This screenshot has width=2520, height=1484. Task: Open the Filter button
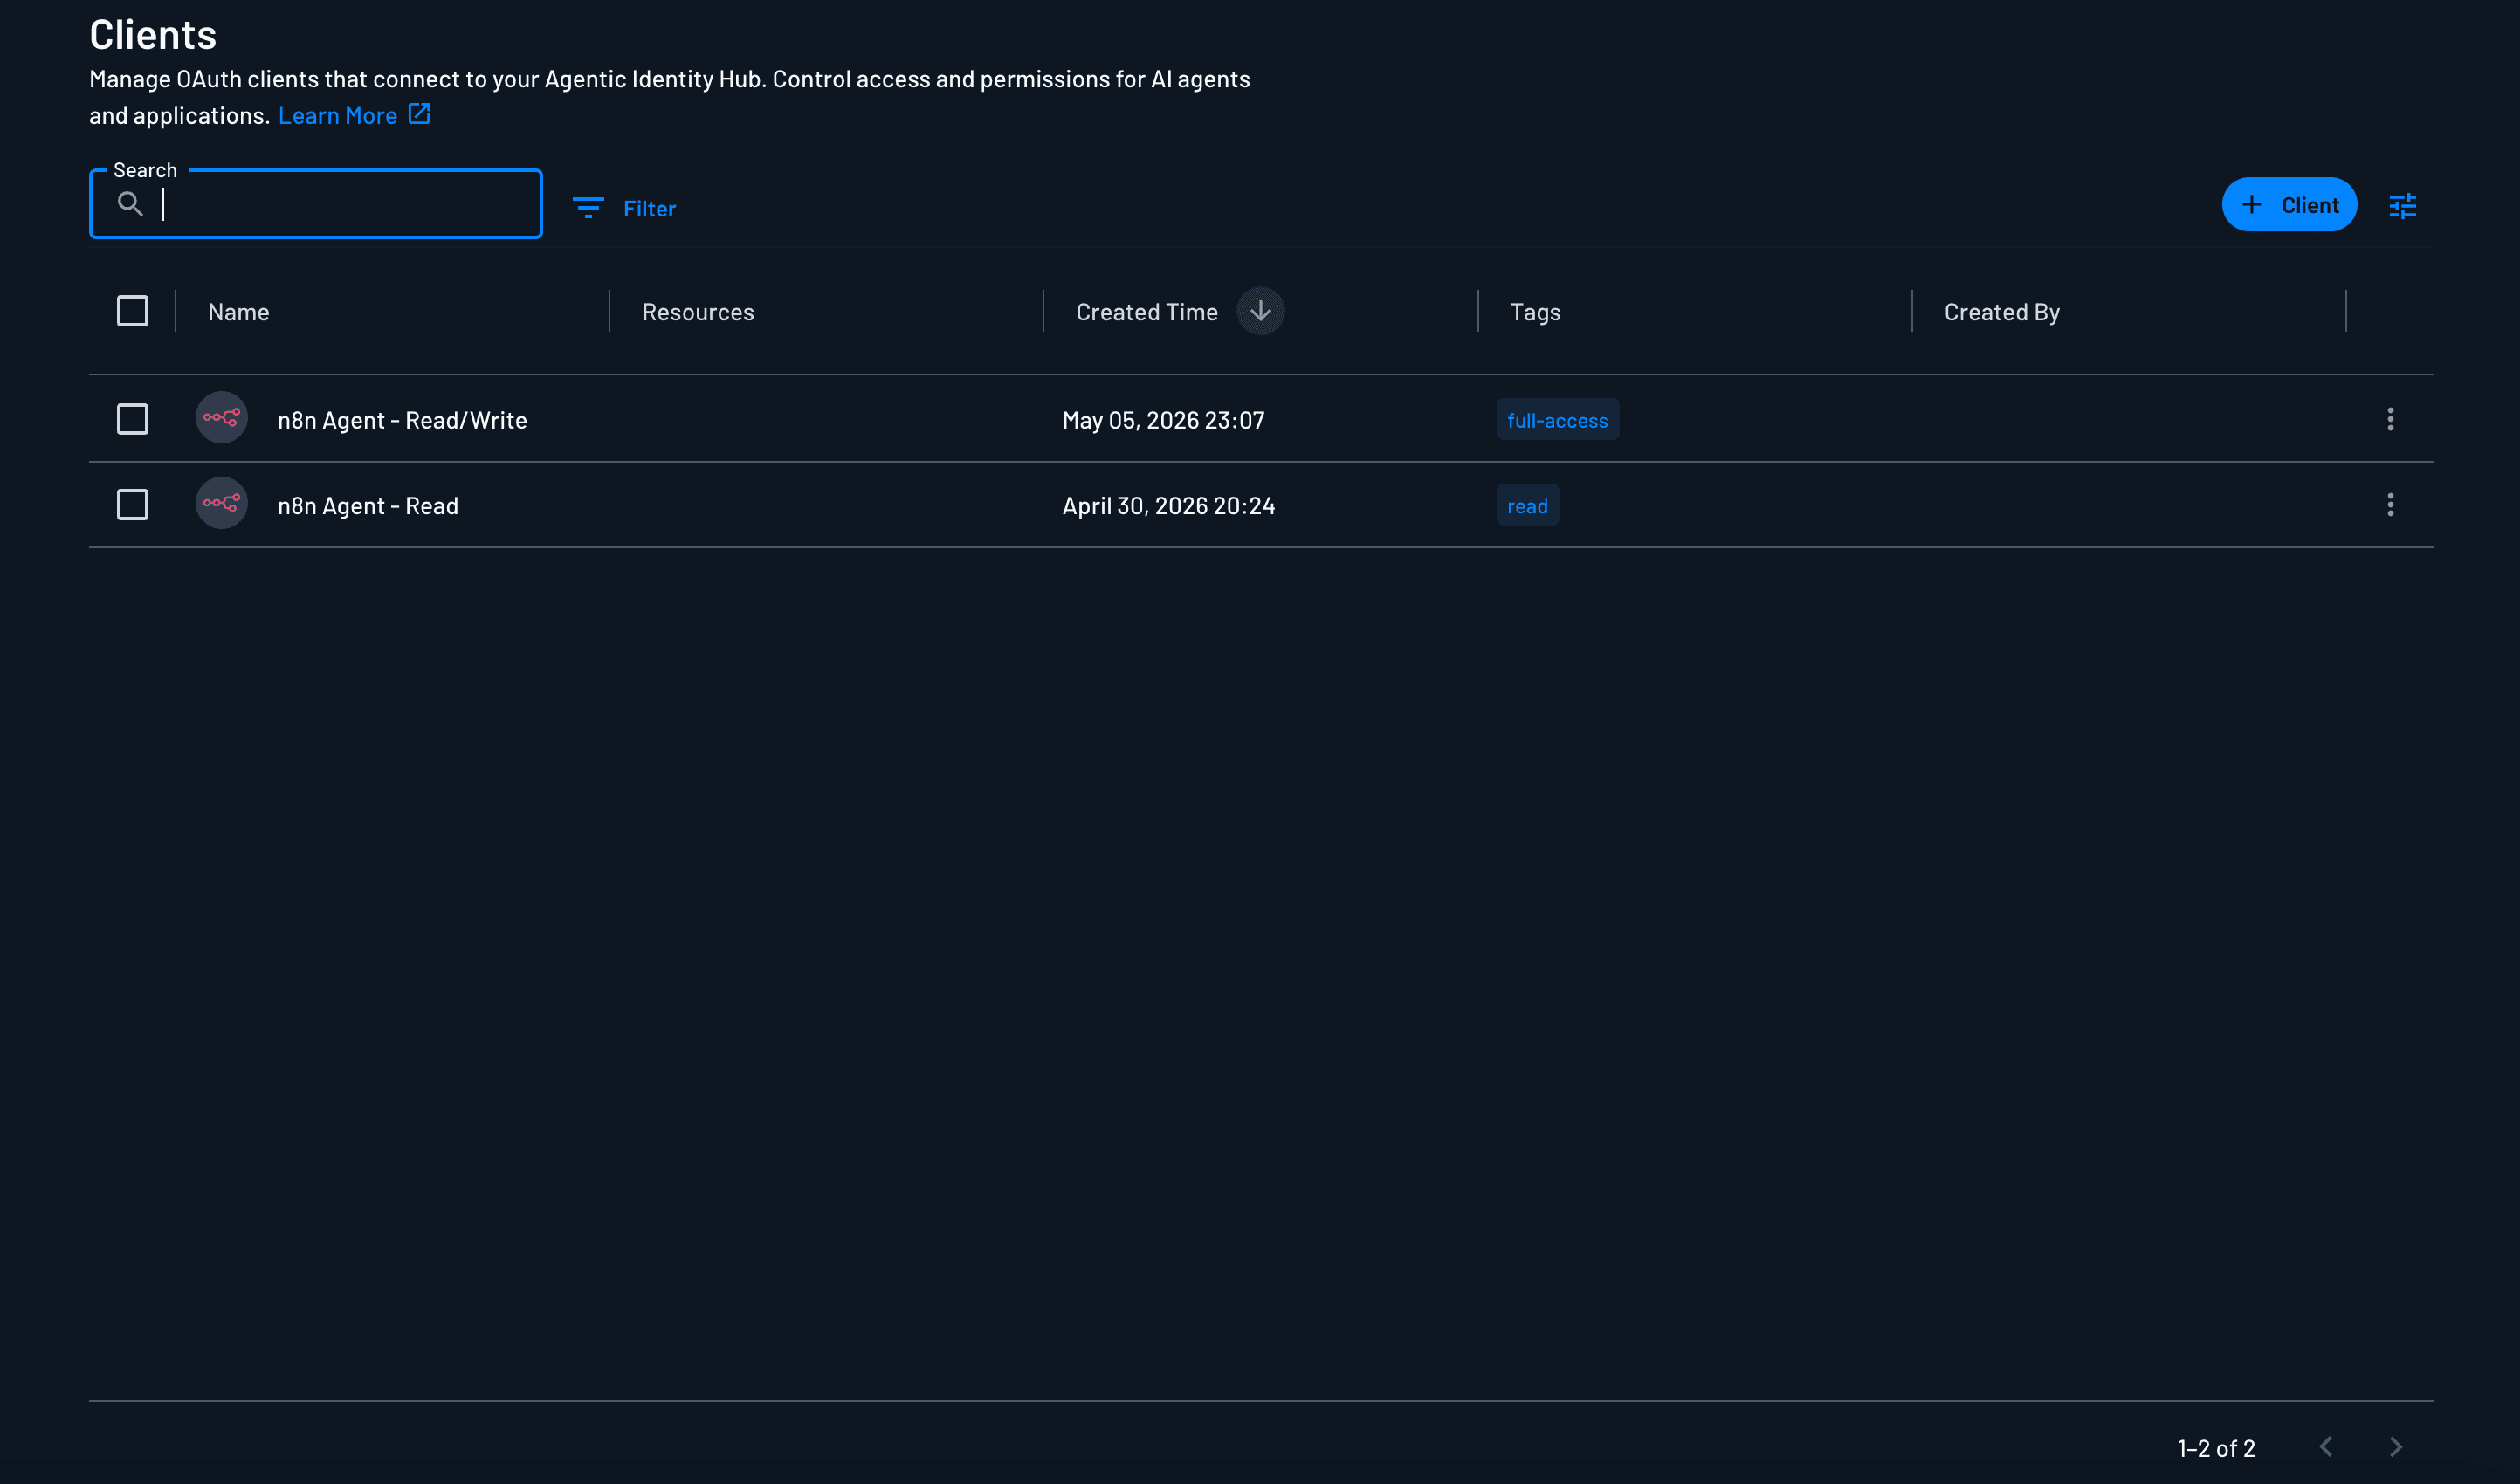[x=624, y=208]
